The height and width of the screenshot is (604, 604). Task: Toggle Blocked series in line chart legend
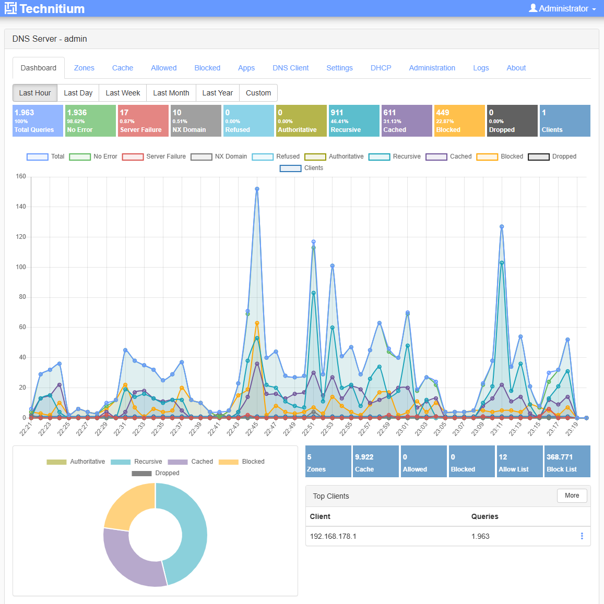(x=500, y=156)
